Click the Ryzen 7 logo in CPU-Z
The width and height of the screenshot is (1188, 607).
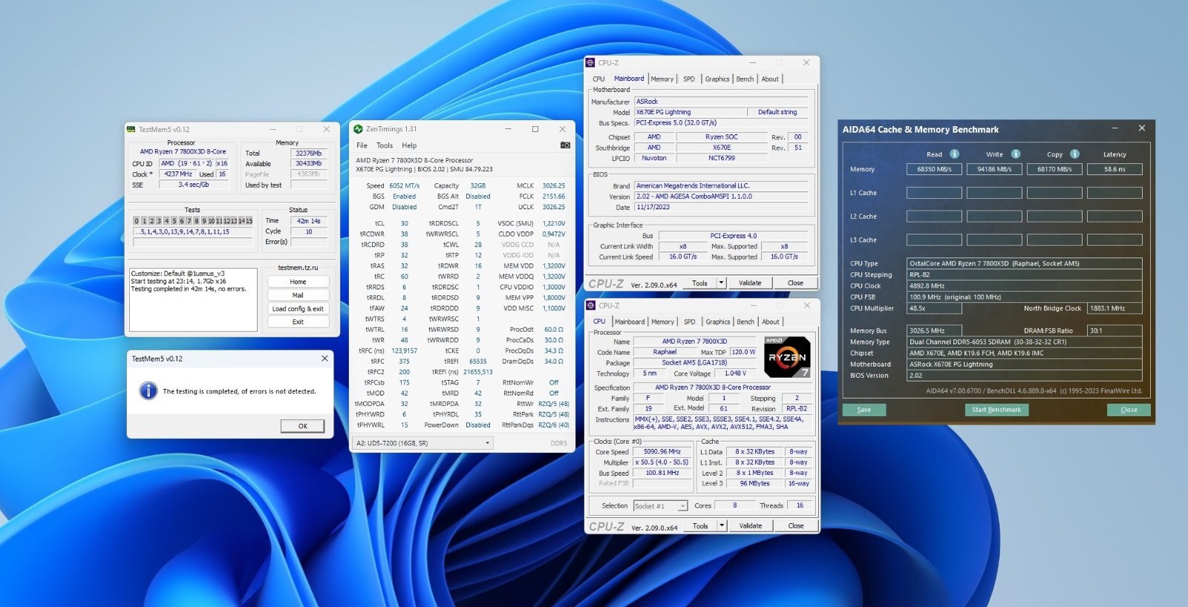(787, 357)
